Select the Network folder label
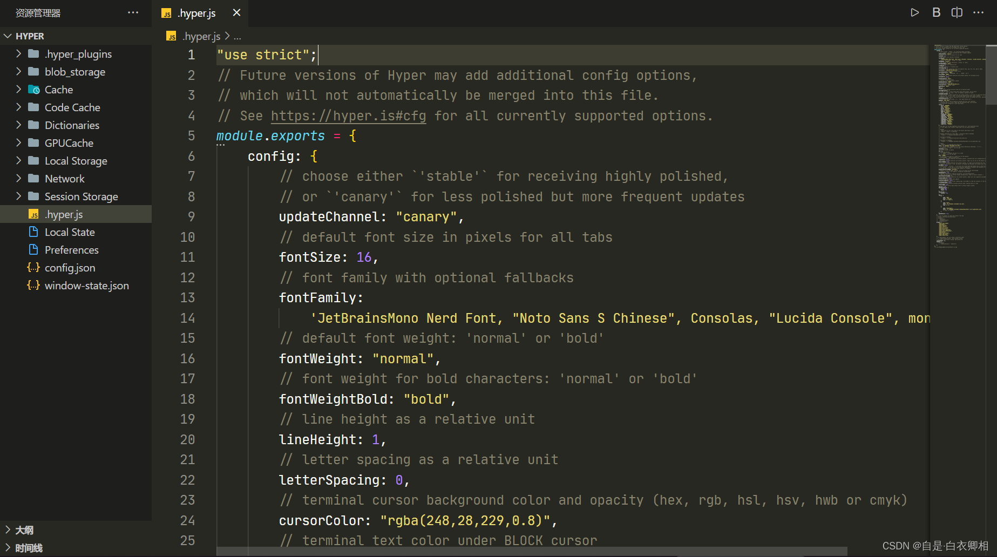997x557 pixels. 65,179
